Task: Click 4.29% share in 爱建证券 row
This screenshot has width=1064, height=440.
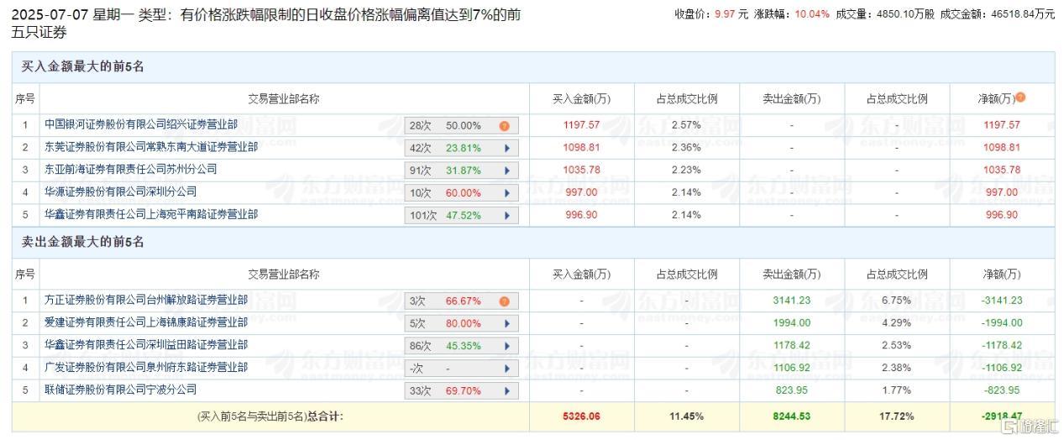Action: point(897,322)
